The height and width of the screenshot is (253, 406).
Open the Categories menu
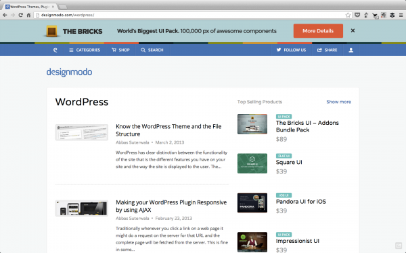coord(85,50)
